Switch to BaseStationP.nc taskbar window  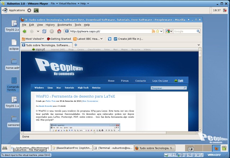72,148
